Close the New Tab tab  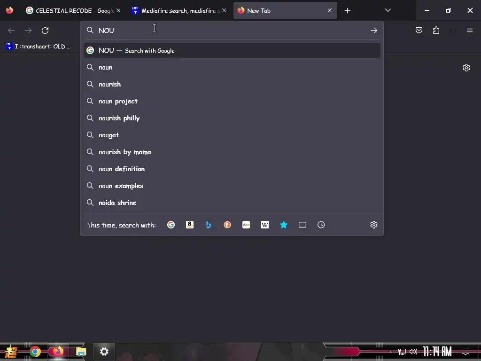[330, 10]
